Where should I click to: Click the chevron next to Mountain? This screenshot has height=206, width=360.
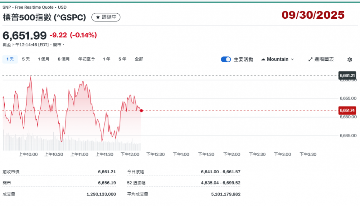tap(292, 59)
